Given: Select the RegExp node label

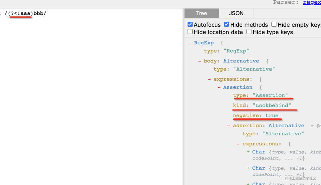Looking at the screenshot, I should [204, 43].
